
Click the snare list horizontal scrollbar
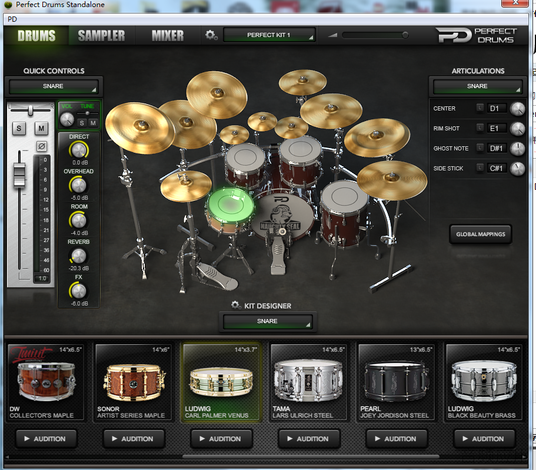pyautogui.click(x=311, y=456)
